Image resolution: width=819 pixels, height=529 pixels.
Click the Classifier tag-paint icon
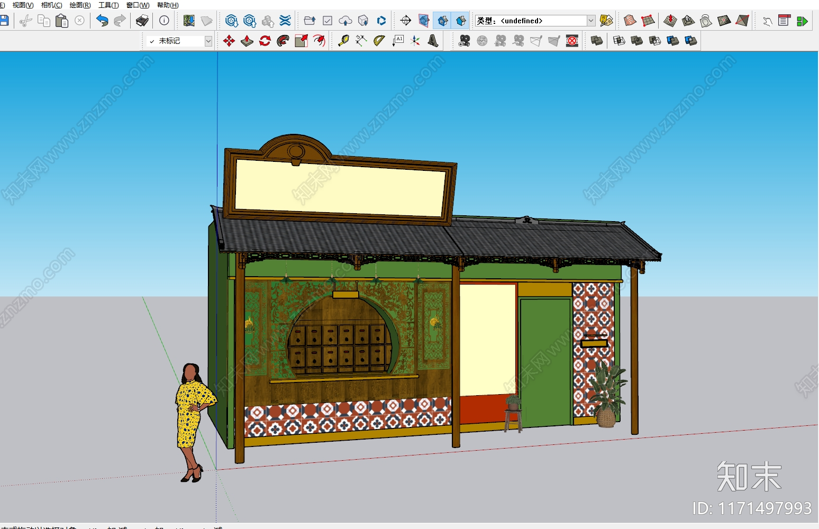(x=606, y=21)
